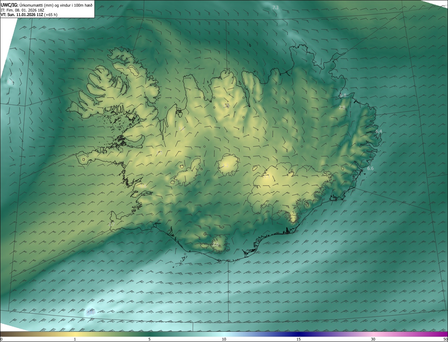The width and height of the screenshot is (448, 342).
Task: Click the 6.6 value off the east coast
Action: click(x=370, y=169)
